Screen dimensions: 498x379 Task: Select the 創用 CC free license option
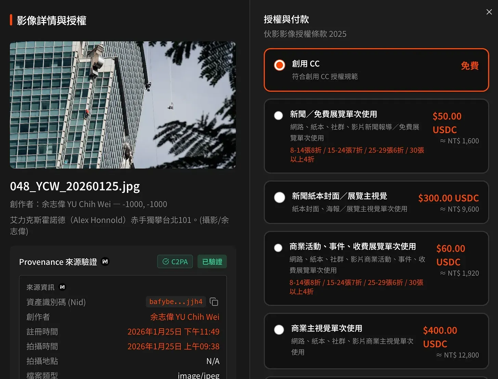point(279,65)
